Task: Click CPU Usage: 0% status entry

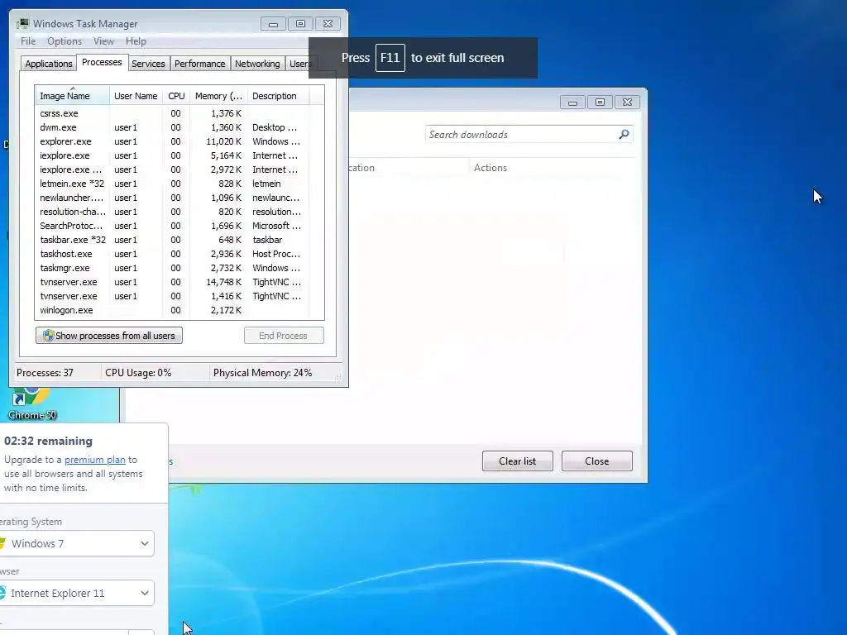Action: [138, 373]
